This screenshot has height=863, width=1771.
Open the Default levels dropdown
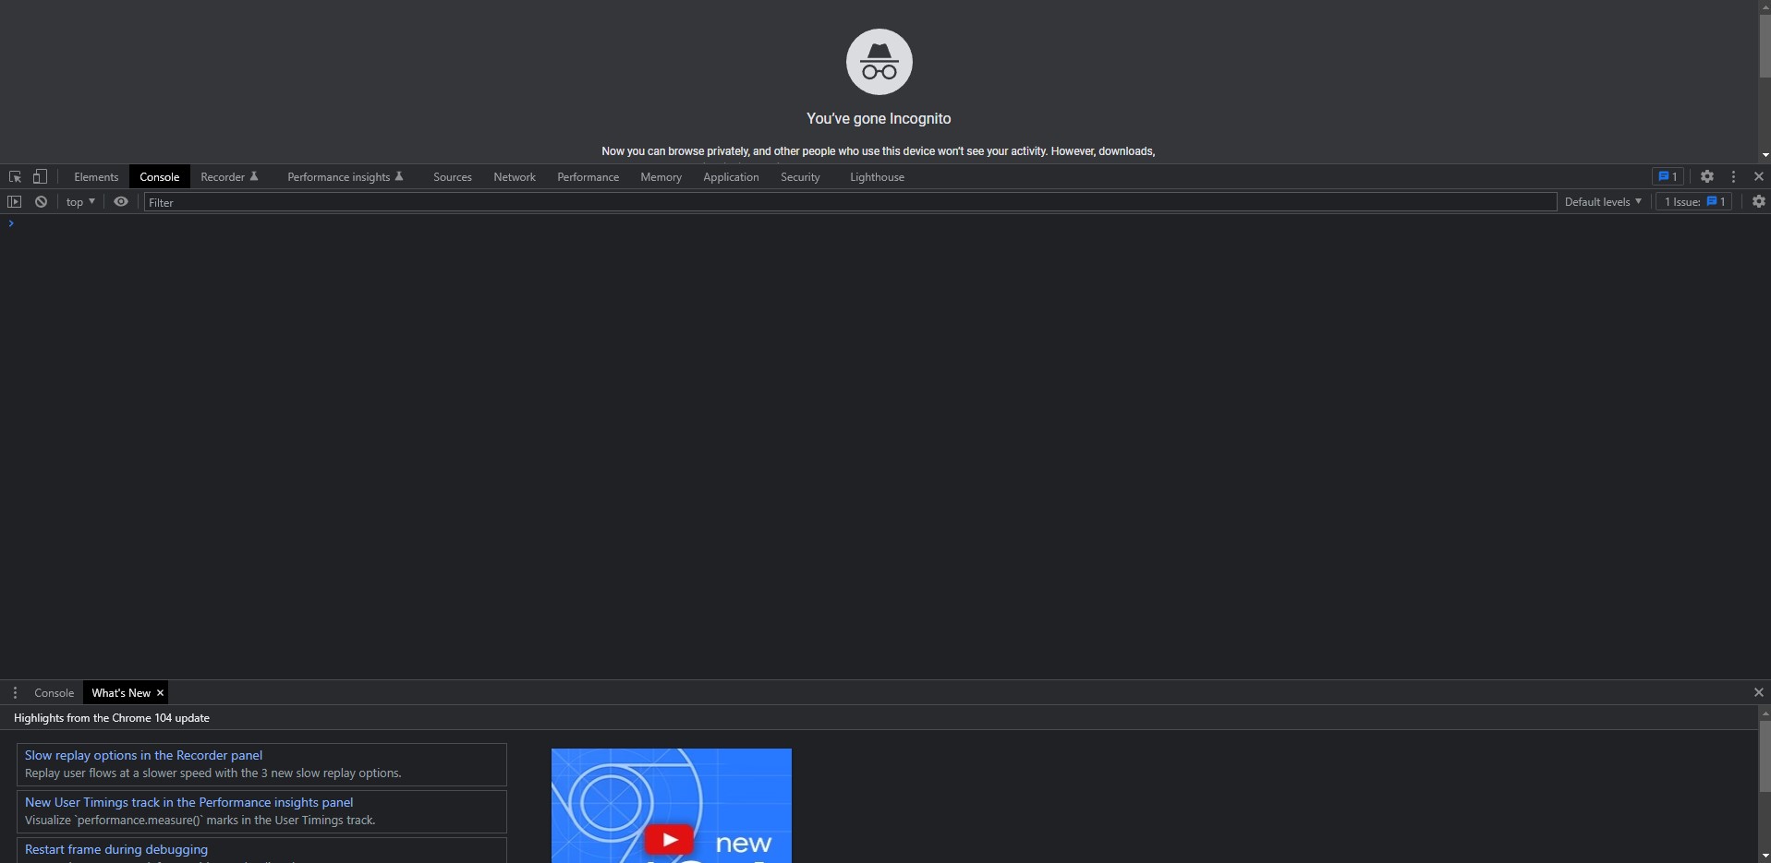1603,202
